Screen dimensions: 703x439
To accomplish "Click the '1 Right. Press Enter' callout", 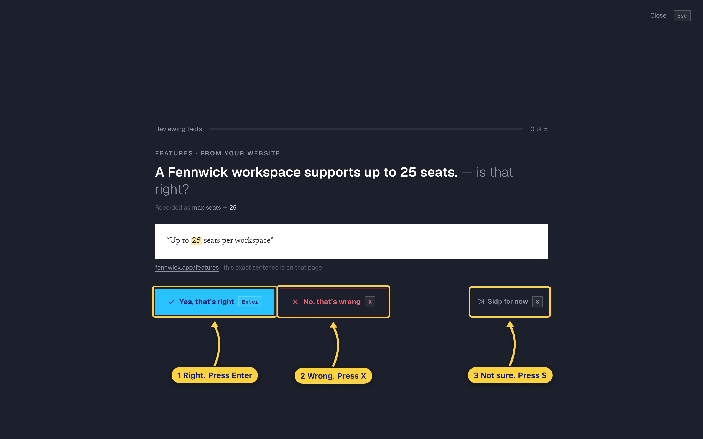I will click(x=214, y=375).
